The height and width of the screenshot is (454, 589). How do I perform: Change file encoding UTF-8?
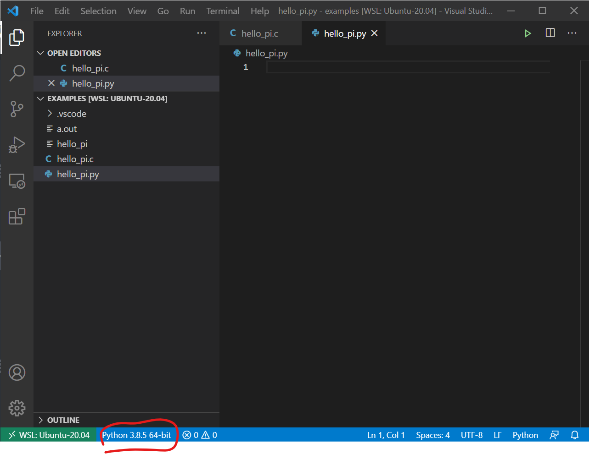point(471,435)
